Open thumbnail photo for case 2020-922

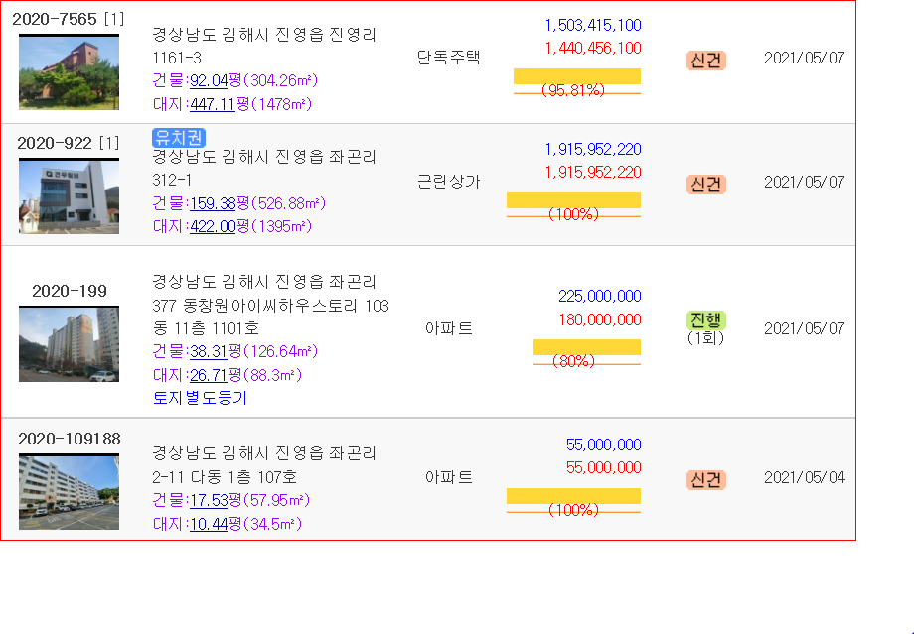coord(69,196)
